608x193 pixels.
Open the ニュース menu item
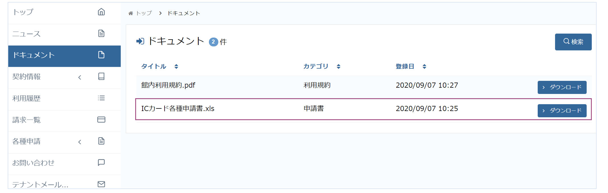coord(27,34)
